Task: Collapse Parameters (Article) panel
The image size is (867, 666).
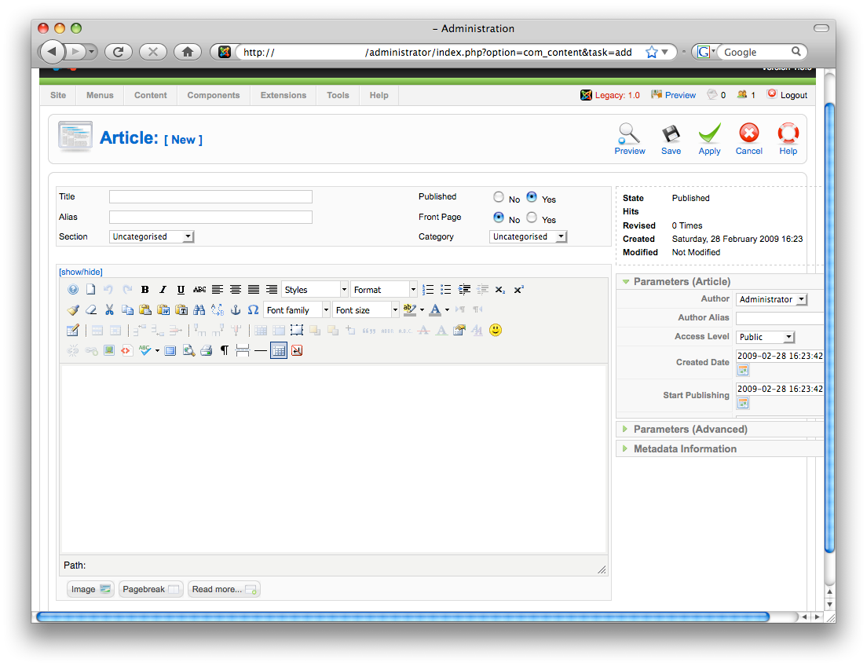Action: (x=682, y=281)
